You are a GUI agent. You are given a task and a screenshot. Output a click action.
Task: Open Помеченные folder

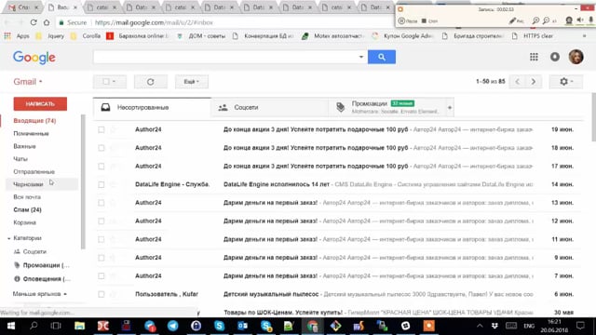pyautogui.click(x=31, y=134)
